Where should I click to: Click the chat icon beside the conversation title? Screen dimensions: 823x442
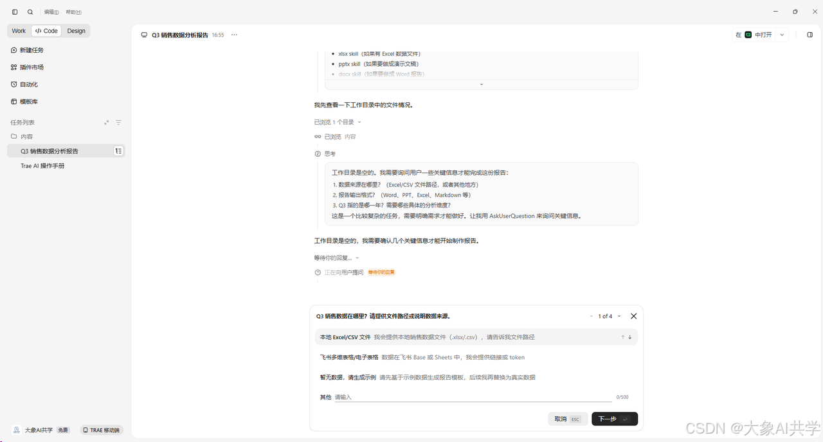coord(144,35)
